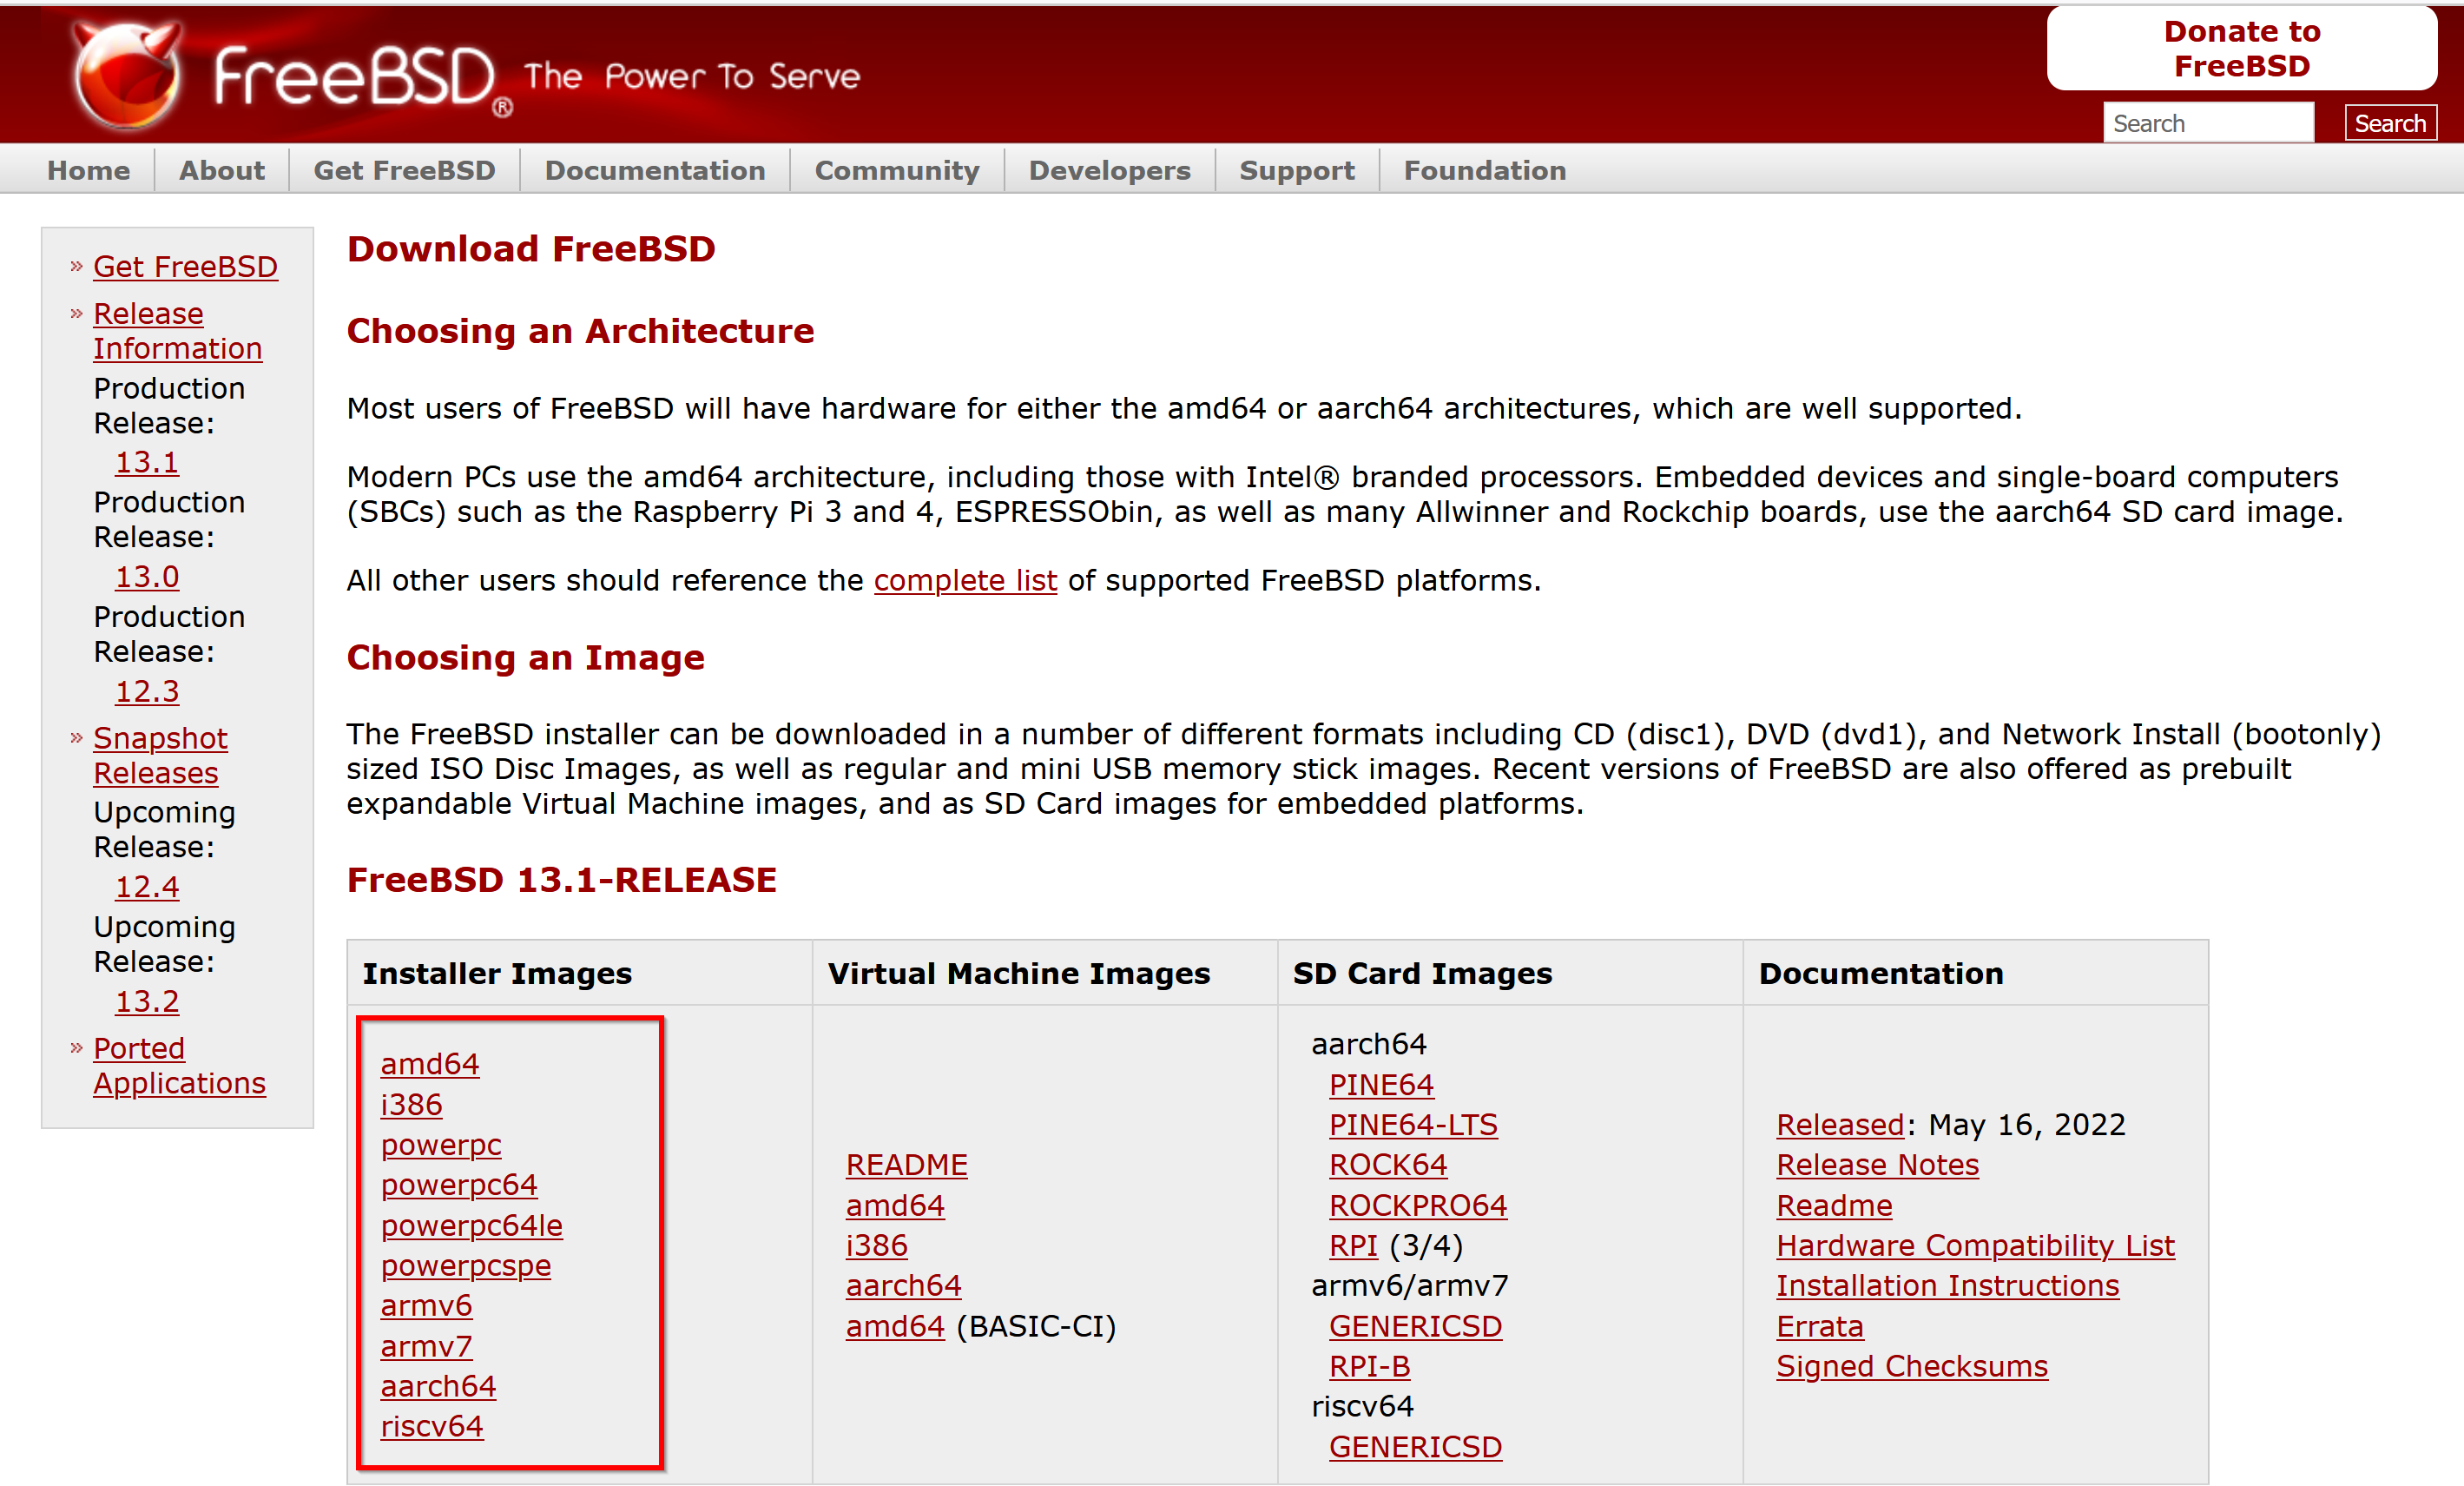Open the Home menu item
2464x1486 pixels.
[x=89, y=170]
